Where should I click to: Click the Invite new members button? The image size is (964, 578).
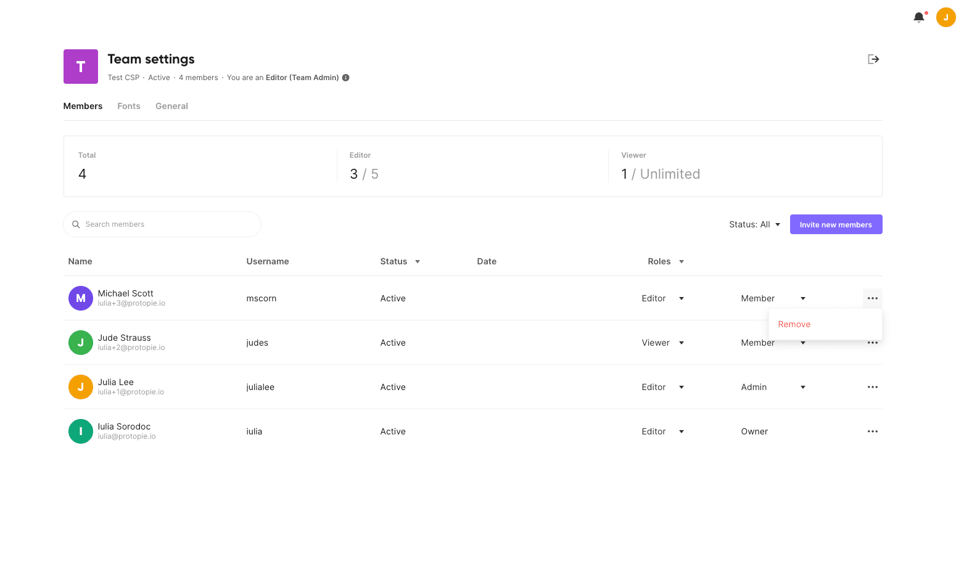tap(836, 224)
